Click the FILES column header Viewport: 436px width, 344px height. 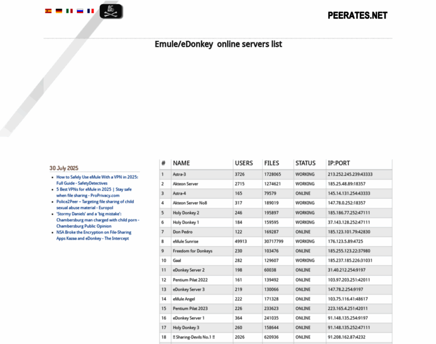[272, 163]
